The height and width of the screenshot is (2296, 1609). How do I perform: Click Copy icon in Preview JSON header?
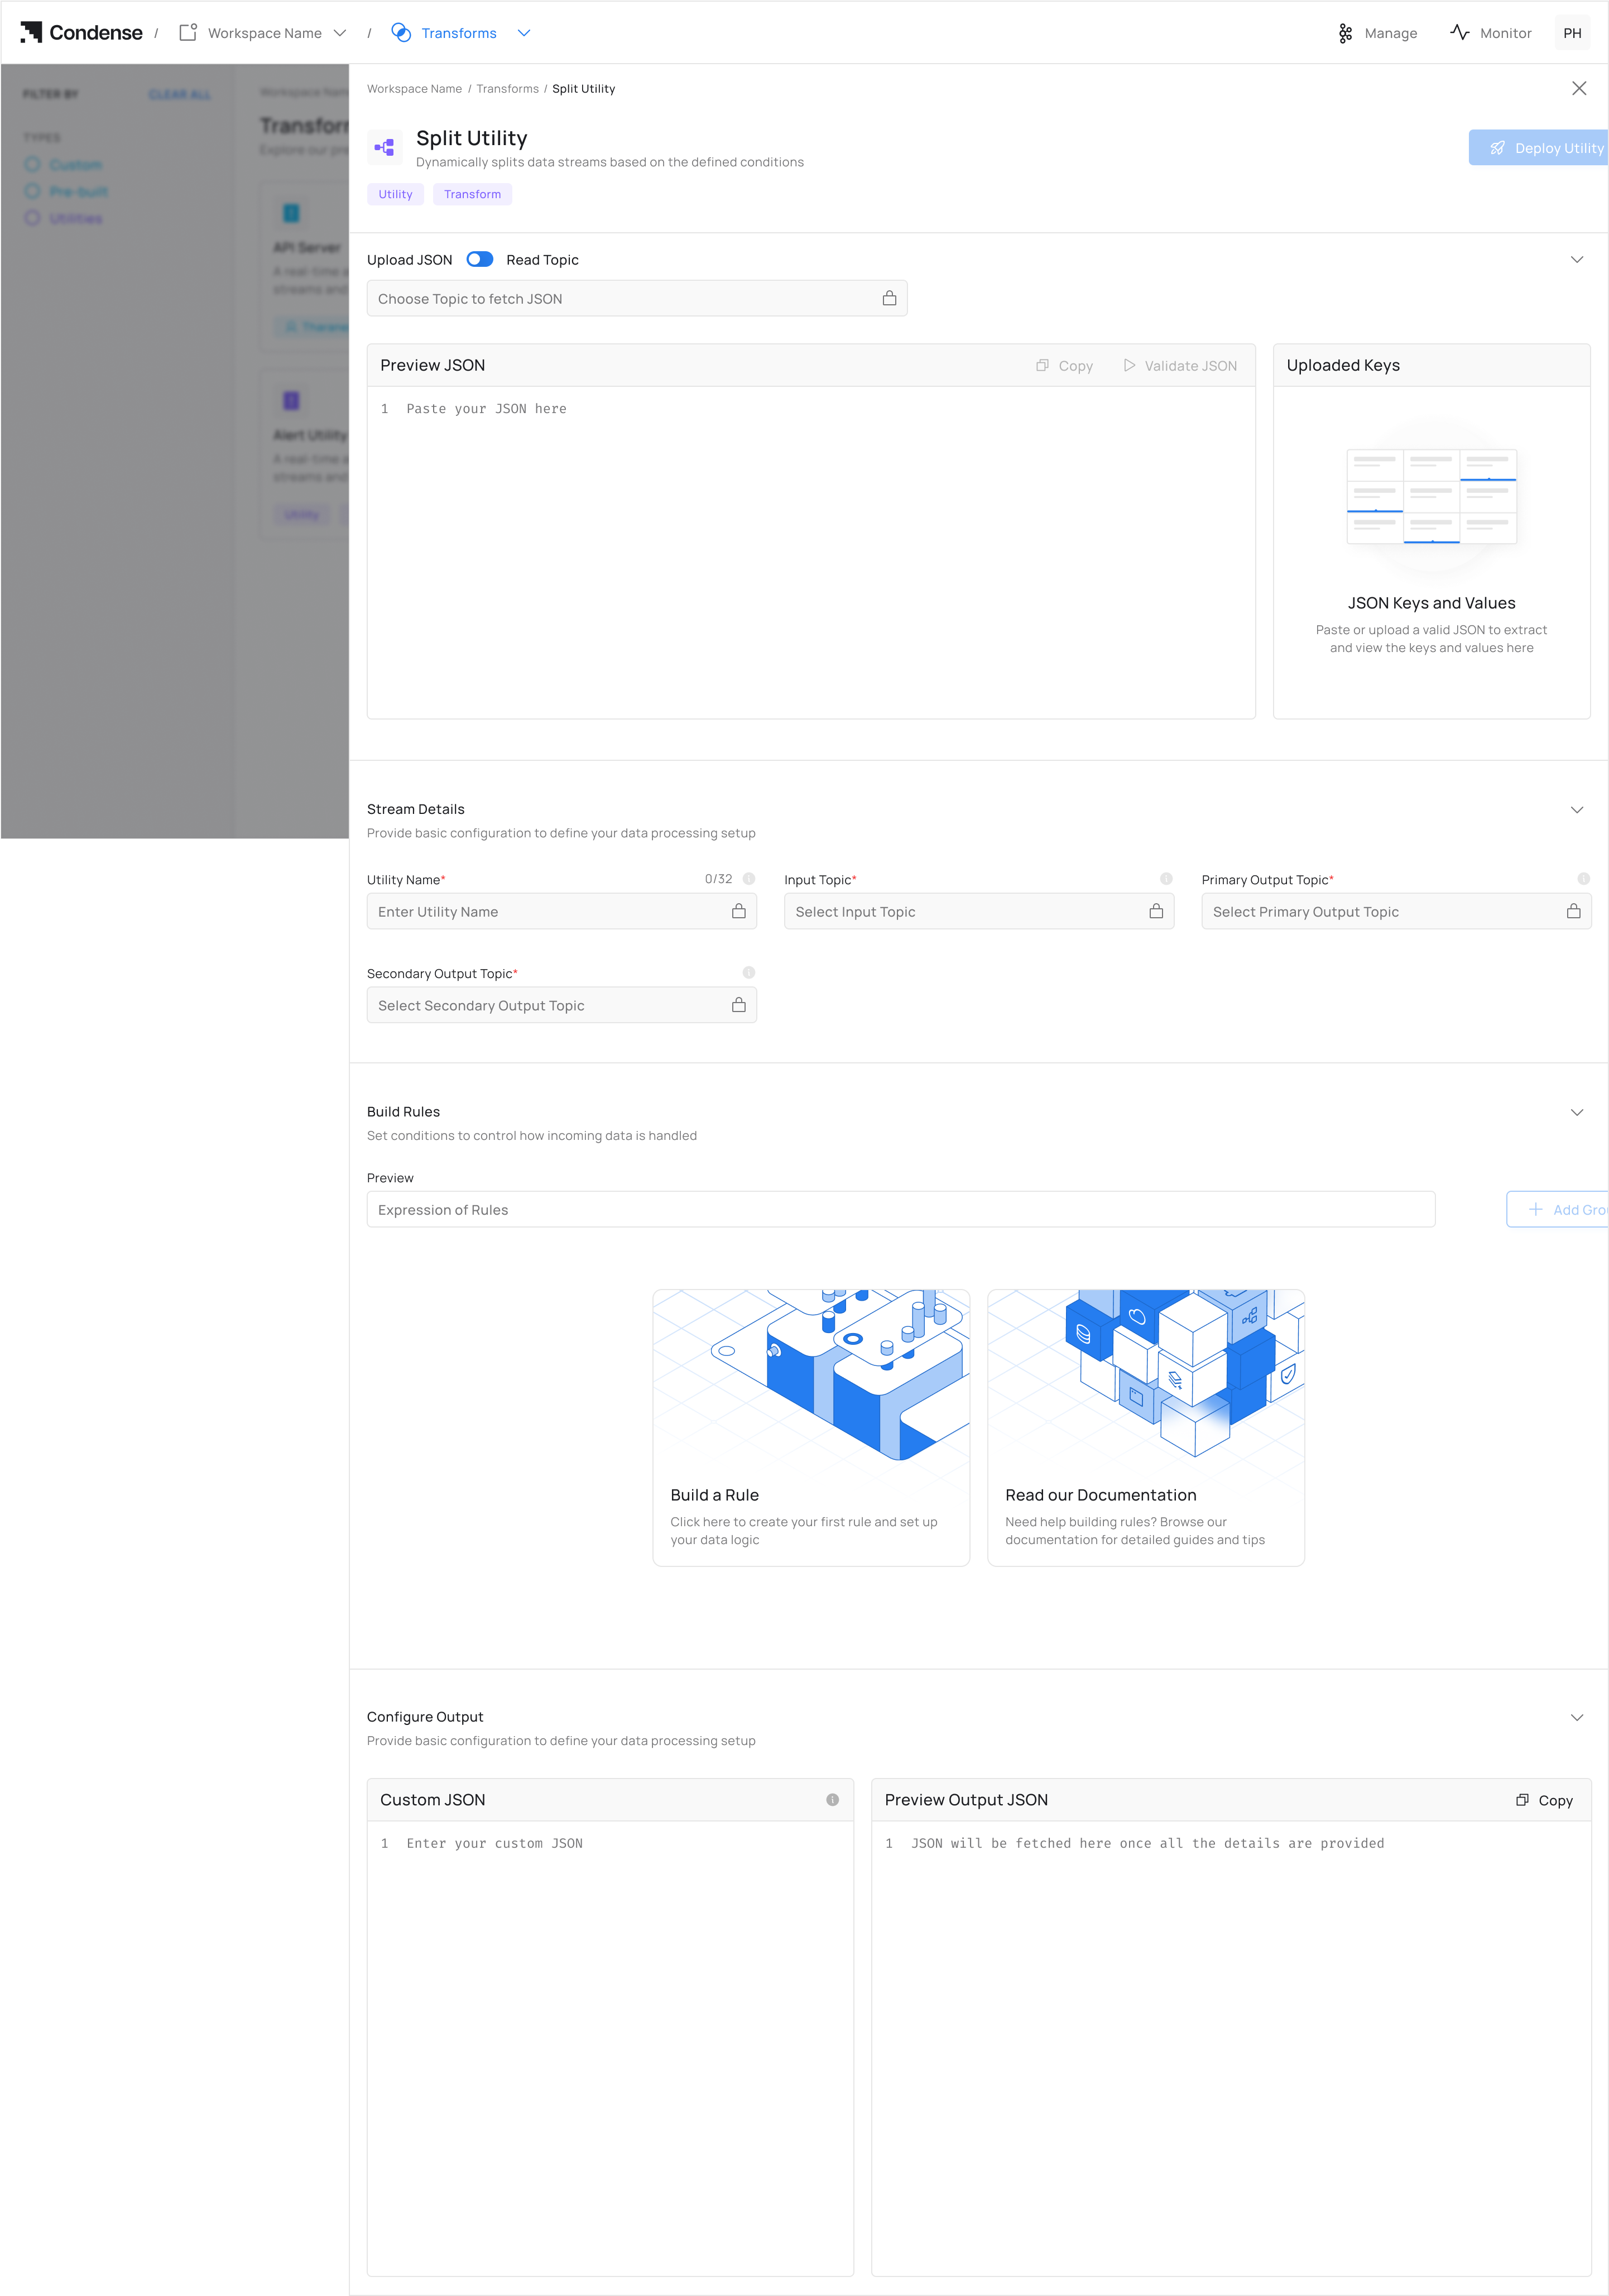coord(1042,366)
